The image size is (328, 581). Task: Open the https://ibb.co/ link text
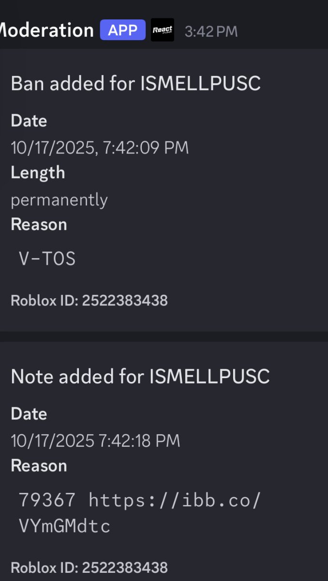click(x=175, y=499)
